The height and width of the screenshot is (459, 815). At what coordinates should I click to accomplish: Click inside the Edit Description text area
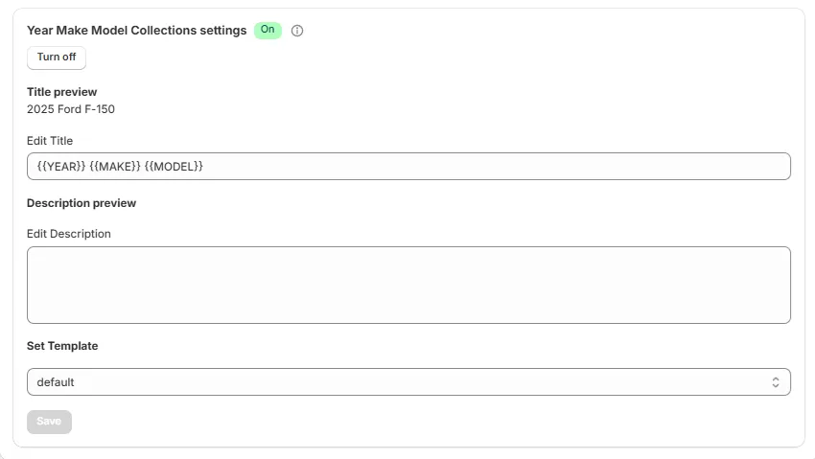(x=408, y=285)
